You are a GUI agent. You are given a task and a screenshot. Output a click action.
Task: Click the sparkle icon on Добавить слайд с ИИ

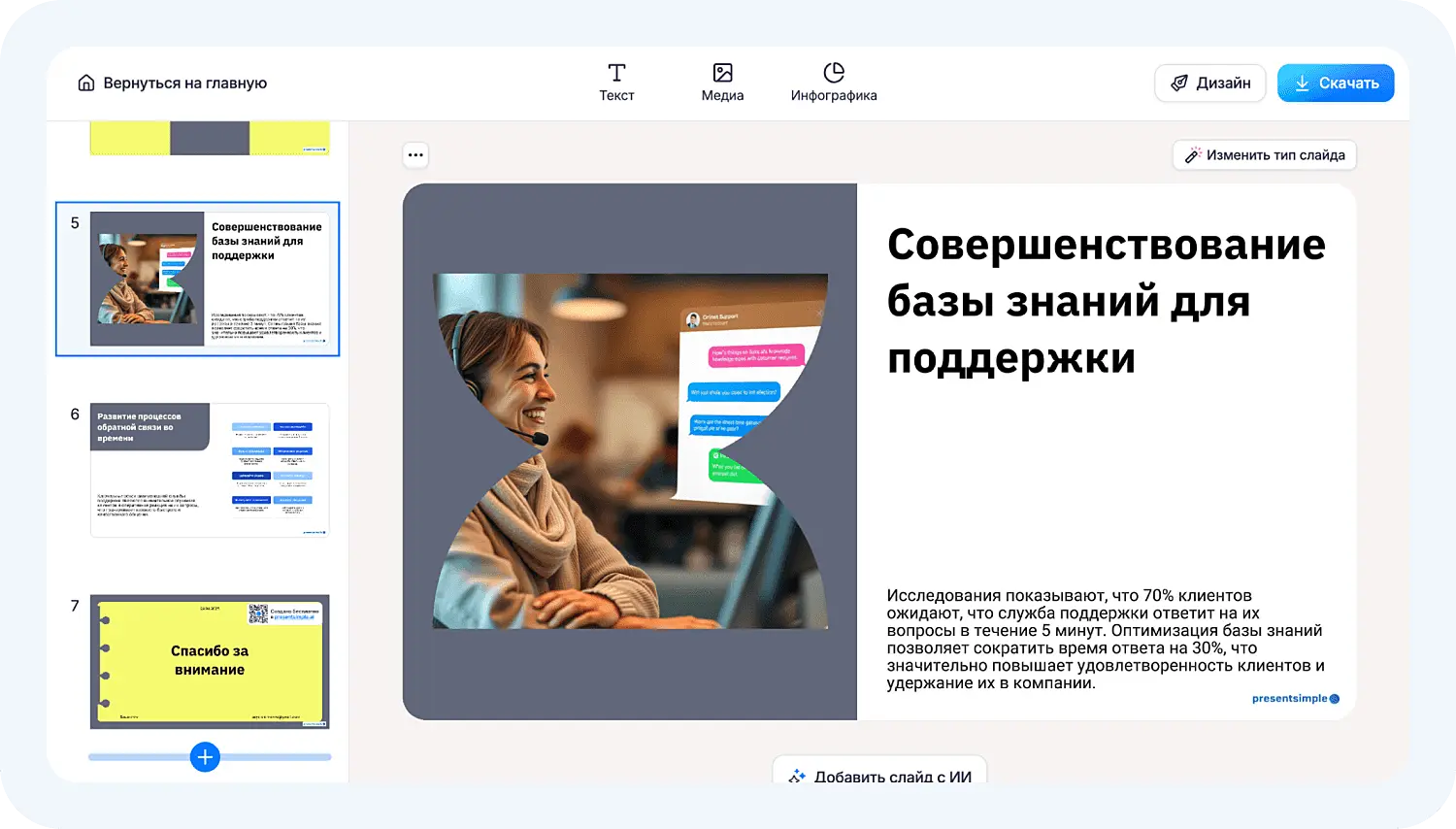797,776
